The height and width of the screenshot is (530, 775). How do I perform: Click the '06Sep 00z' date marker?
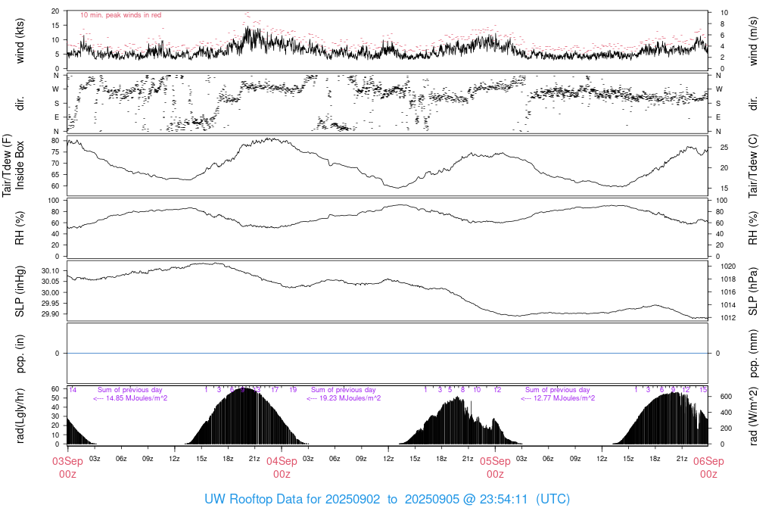(x=708, y=468)
